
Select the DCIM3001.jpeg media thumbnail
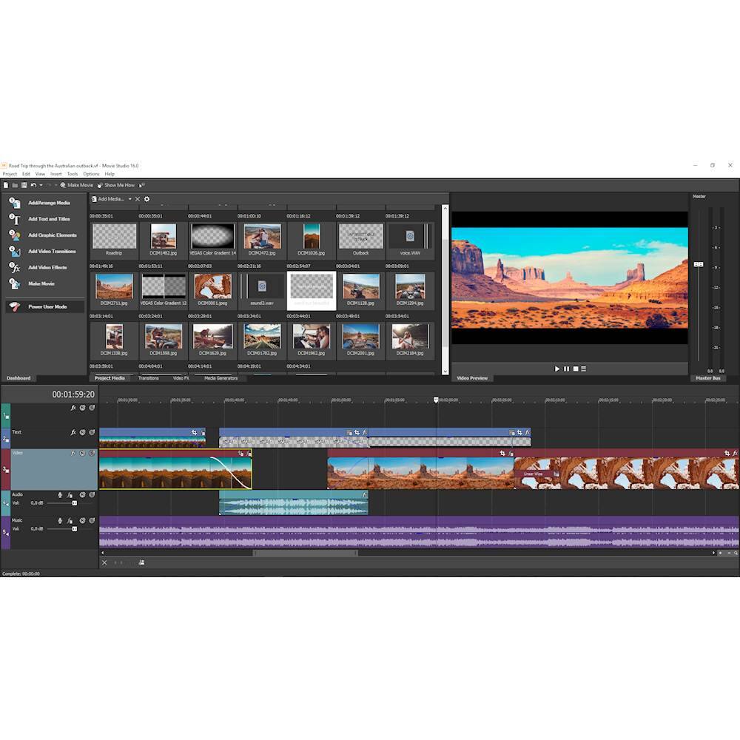tap(213, 287)
